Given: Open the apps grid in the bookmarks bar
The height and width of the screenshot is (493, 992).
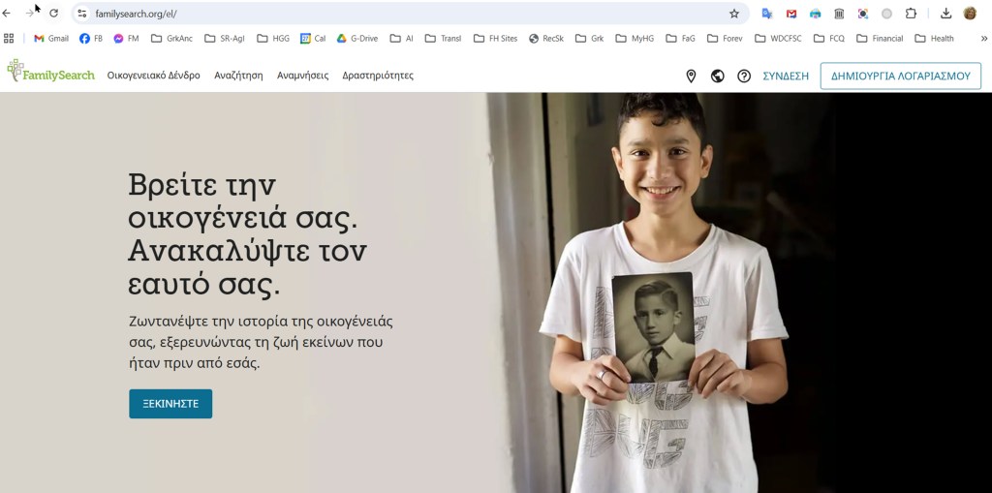Looking at the screenshot, I should (x=8, y=39).
